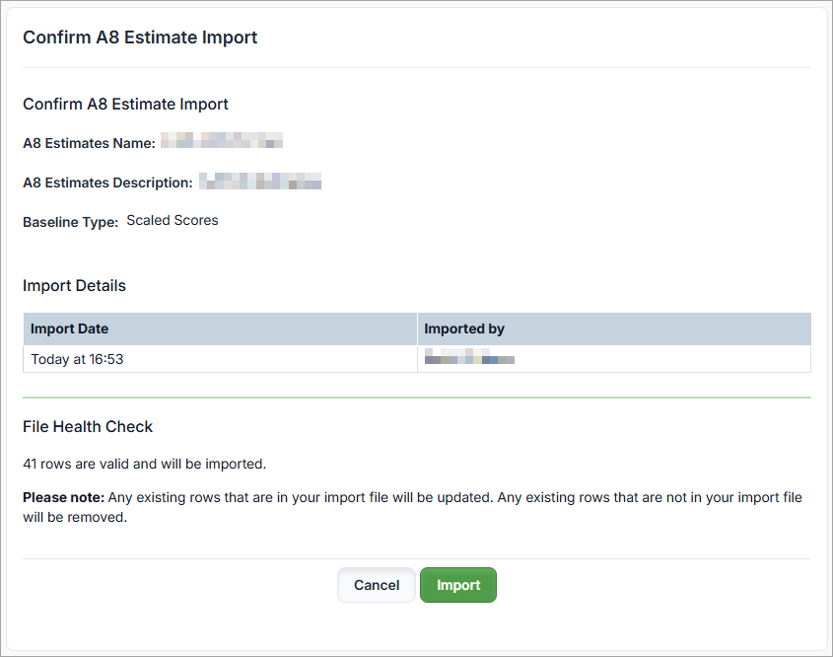Click the blurred Imported by user cell
The height and width of the screenshot is (657, 833).
click(469, 359)
